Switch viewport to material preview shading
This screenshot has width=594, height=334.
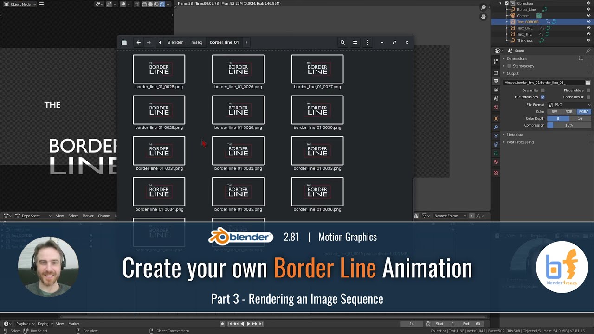[156, 4]
